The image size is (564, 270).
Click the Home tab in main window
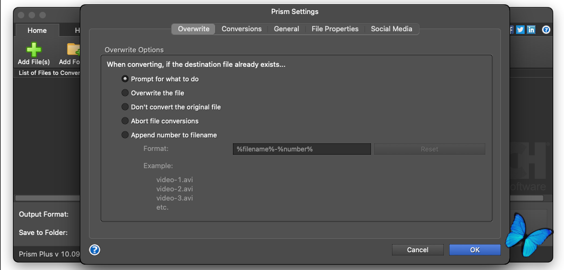point(37,31)
